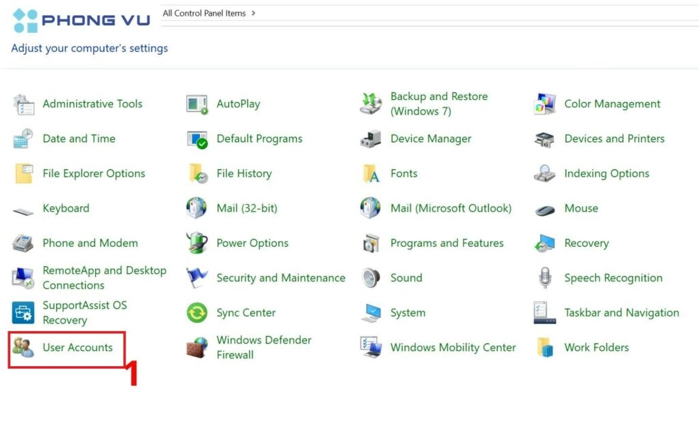Select the Power Options icon
Screen dimensions: 699x436
click(x=252, y=243)
